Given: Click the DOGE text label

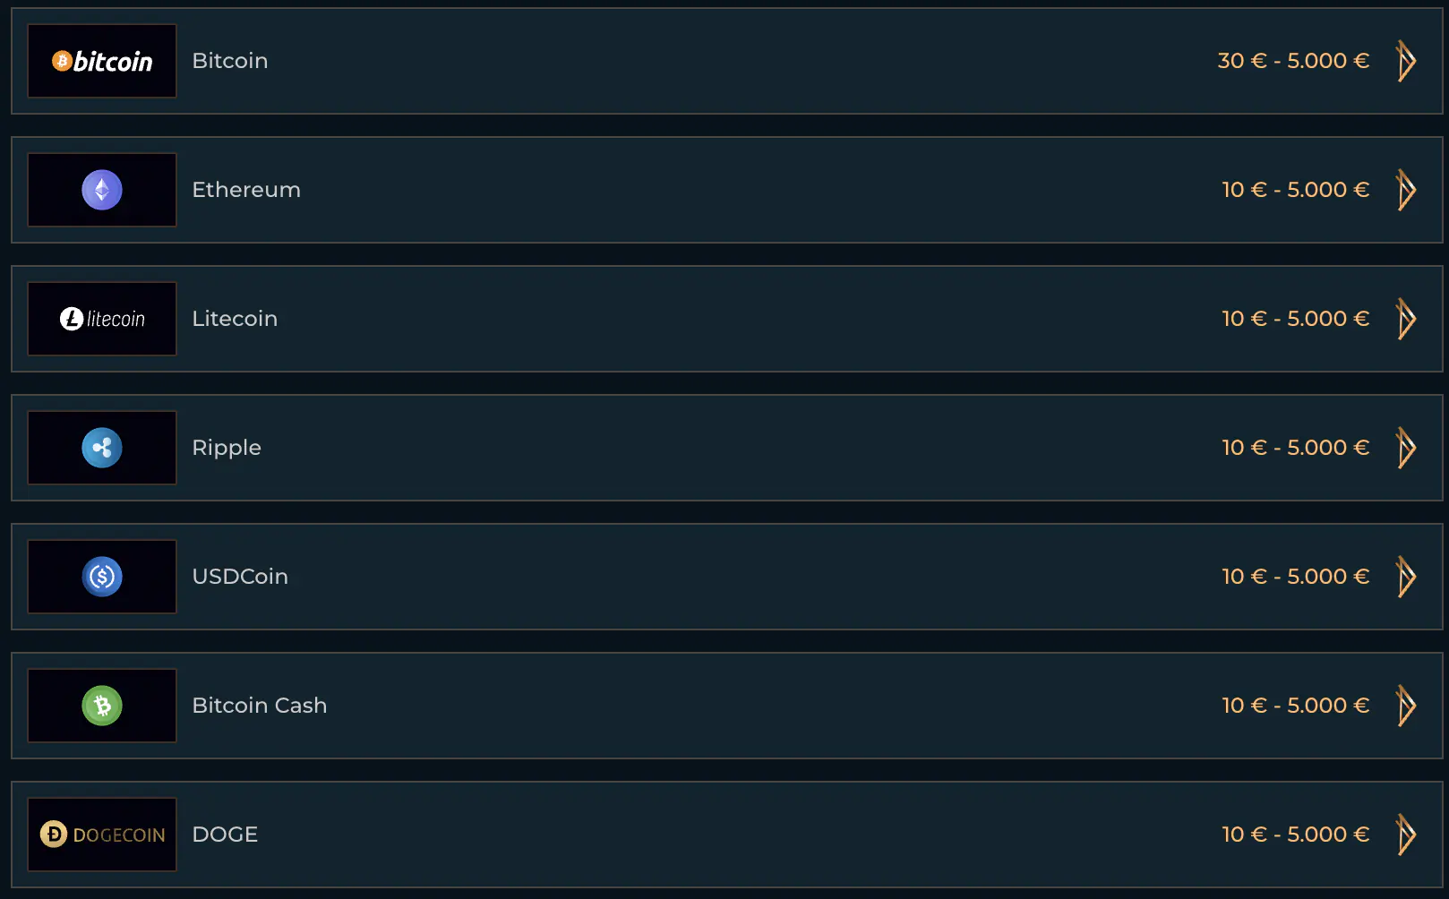Looking at the screenshot, I should [225, 835].
